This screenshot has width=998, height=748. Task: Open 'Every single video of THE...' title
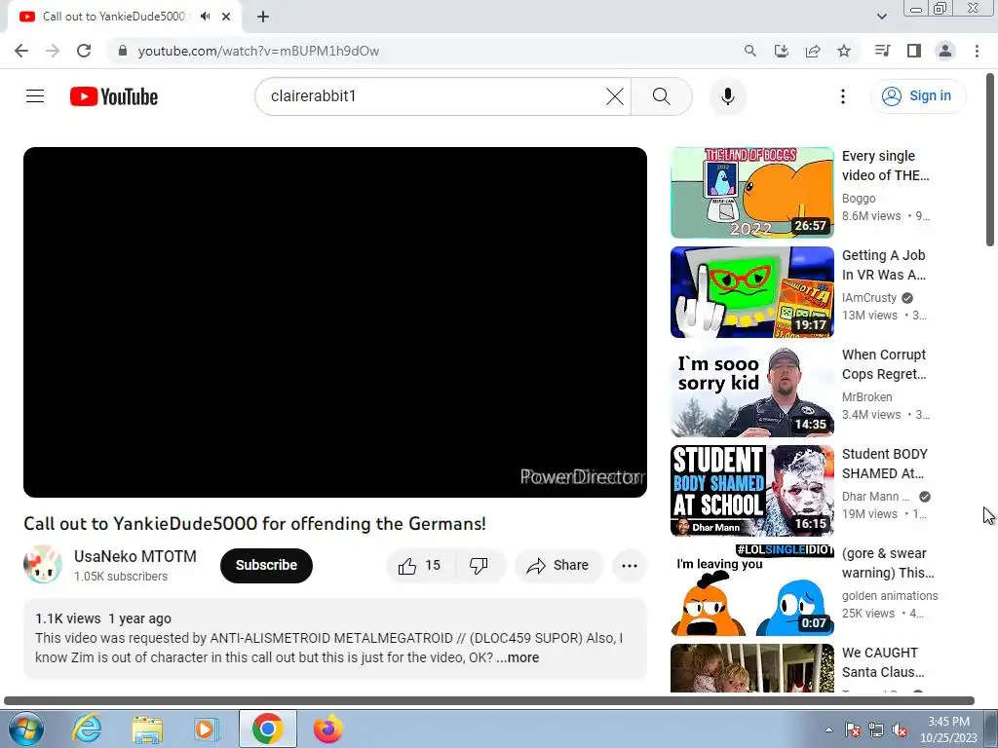(x=885, y=166)
